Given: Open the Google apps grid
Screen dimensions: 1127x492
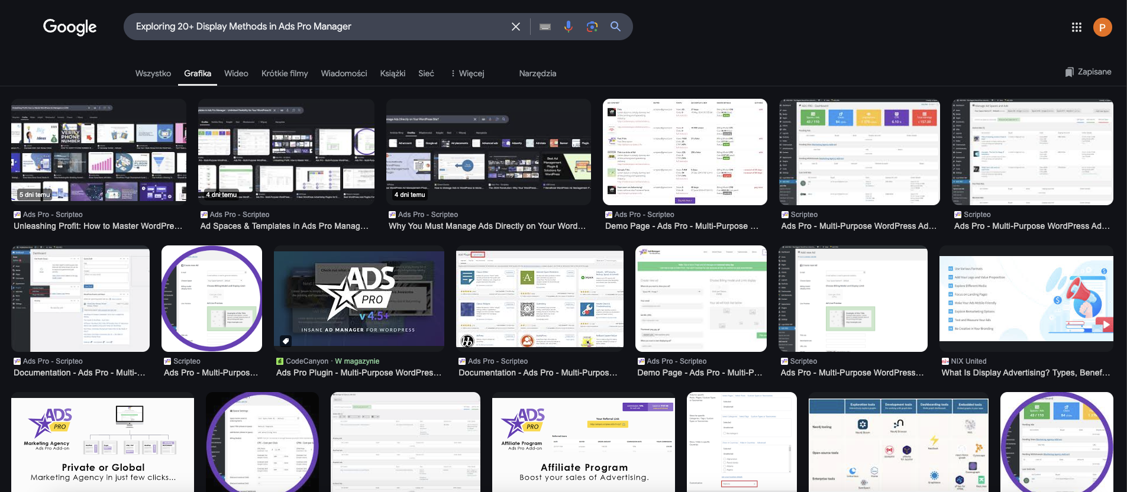Looking at the screenshot, I should pos(1077,27).
